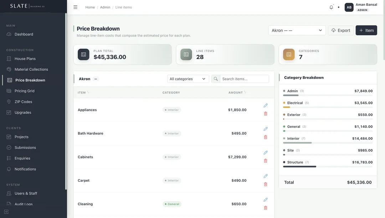Click trash icon for Bath Hardware
385x218 pixels.
point(266,137)
